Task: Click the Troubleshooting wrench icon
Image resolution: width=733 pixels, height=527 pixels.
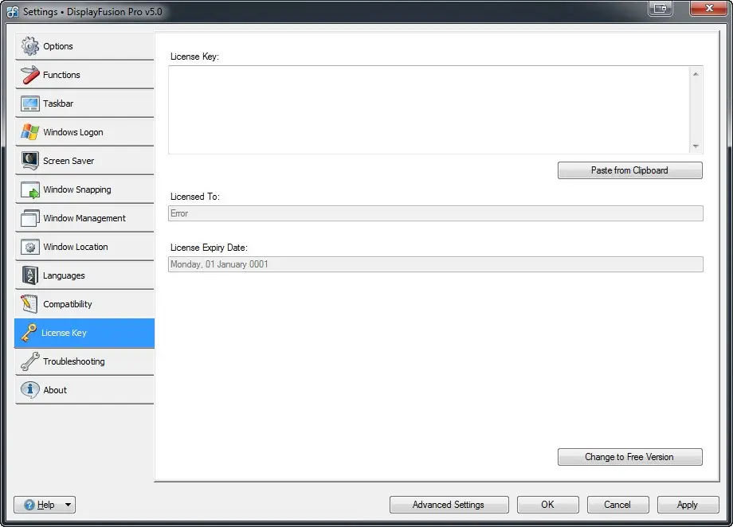Action: click(x=30, y=361)
